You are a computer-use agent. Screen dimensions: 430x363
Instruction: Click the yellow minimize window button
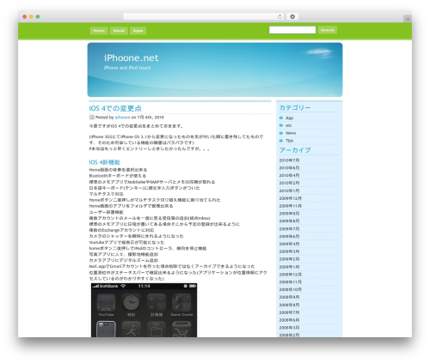[x=31, y=16]
